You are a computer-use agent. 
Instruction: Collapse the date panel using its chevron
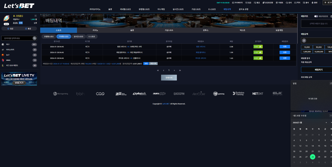pyautogui.click(x=330, y=116)
